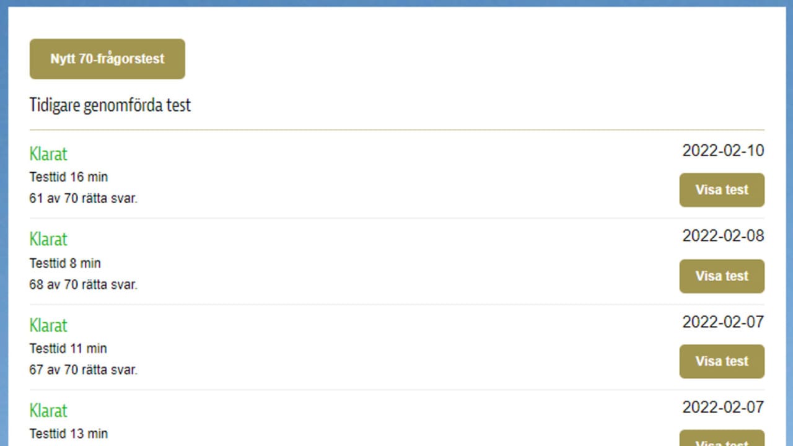Click Klarat status above Testtid 13 min
The height and width of the screenshot is (446, 793).
48,411
